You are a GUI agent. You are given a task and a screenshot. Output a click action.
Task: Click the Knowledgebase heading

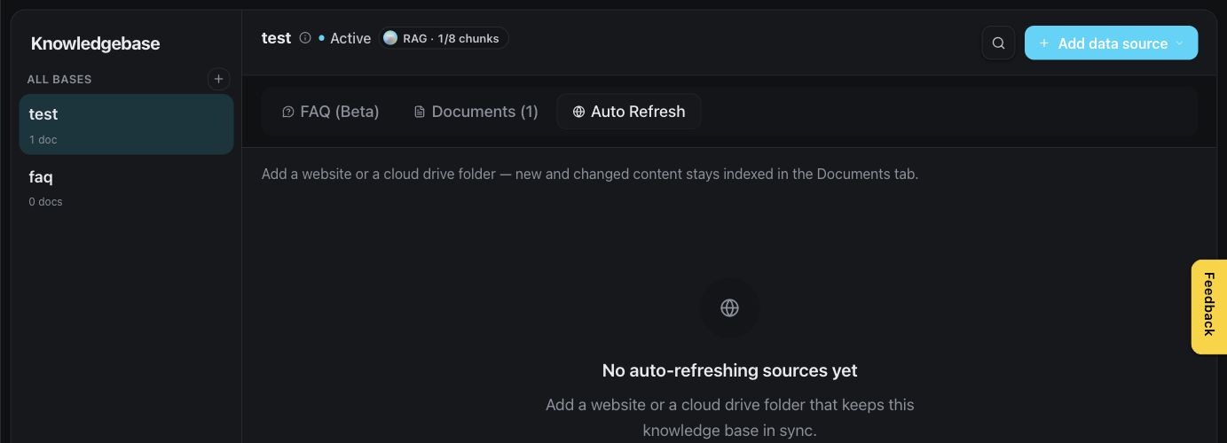coord(95,43)
